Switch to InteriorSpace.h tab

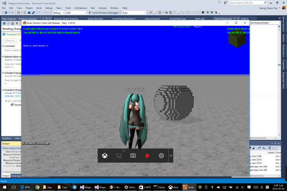pyautogui.click(x=152, y=19)
